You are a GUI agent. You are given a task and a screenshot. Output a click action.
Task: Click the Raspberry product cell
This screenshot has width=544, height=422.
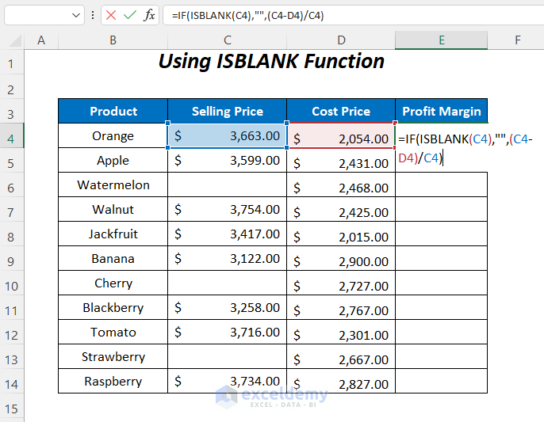113,381
